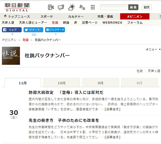Open the red 社説 sub-navigation link
The image size is (161, 144).
(x=55, y=23)
